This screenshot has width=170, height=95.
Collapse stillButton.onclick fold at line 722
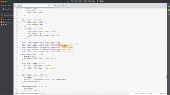click(x=19, y=76)
